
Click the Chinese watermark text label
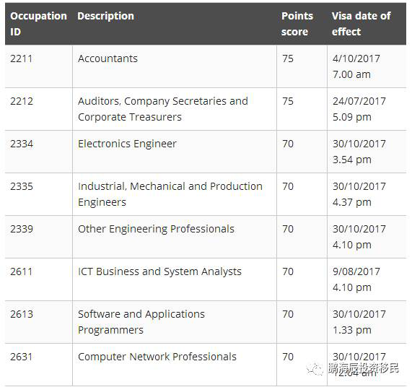pyautogui.click(x=364, y=368)
